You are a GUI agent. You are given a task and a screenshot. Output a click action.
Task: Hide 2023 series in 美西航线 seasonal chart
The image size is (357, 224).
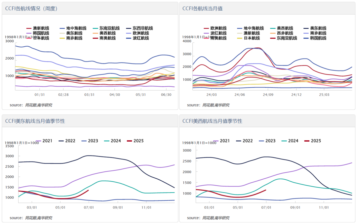tap(267, 141)
